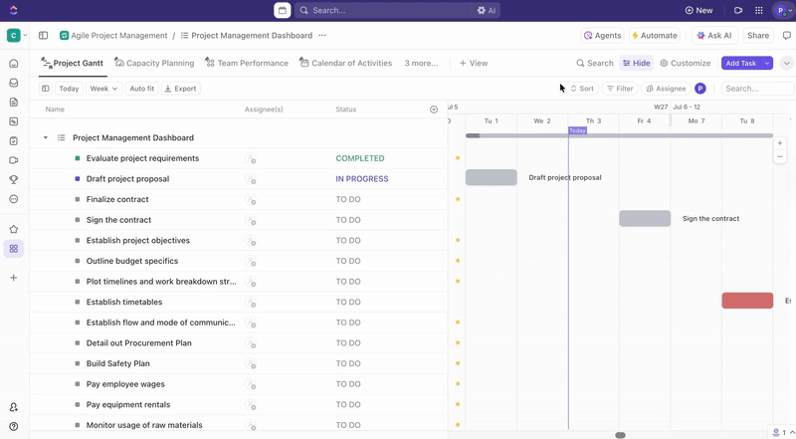Open the Docs icon in sidebar
Screen dimensions: 796x439
click(14, 103)
